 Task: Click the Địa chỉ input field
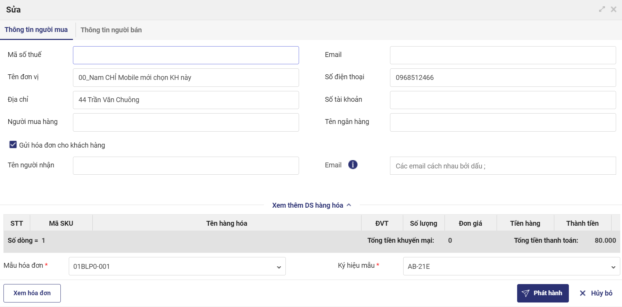(186, 100)
